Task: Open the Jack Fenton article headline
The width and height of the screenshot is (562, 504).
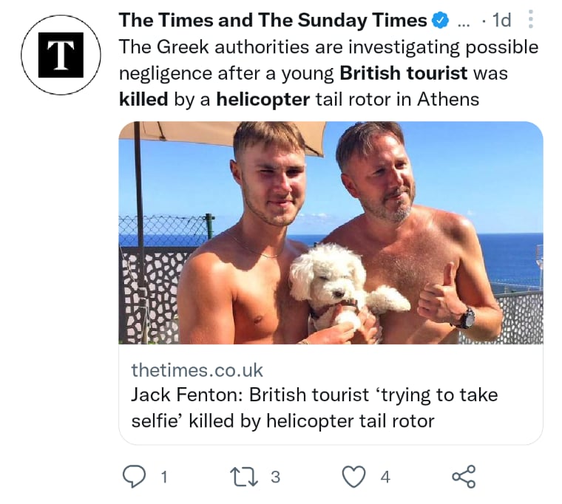Action: coord(314,408)
